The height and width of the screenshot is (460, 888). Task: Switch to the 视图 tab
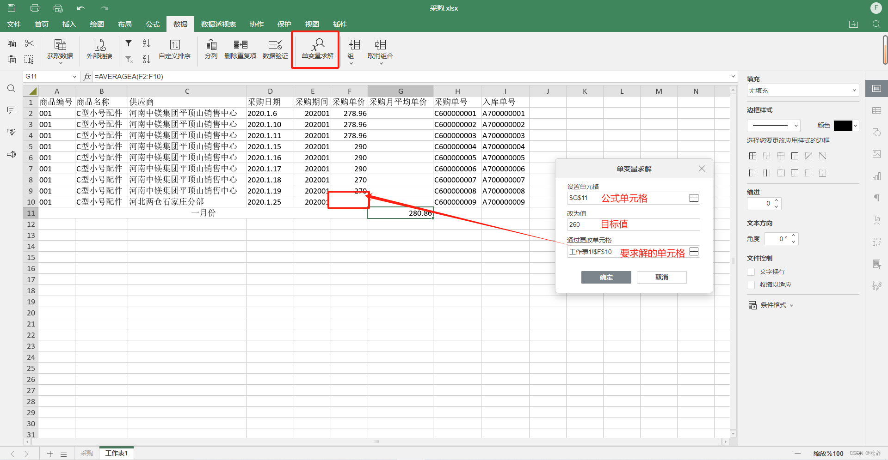[312, 24]
